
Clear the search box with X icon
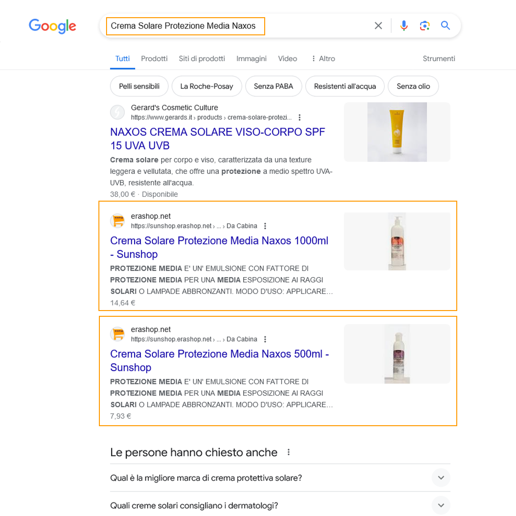point(378,26)
